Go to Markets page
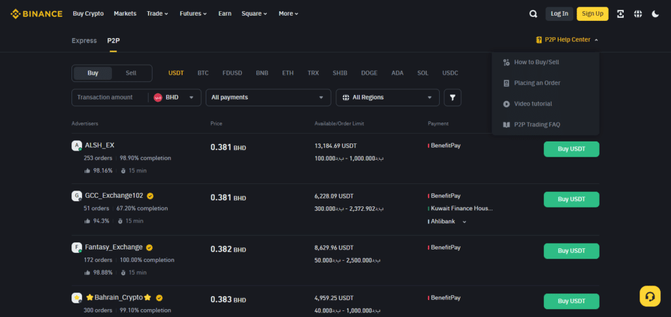671x317 pixels. 125,14
